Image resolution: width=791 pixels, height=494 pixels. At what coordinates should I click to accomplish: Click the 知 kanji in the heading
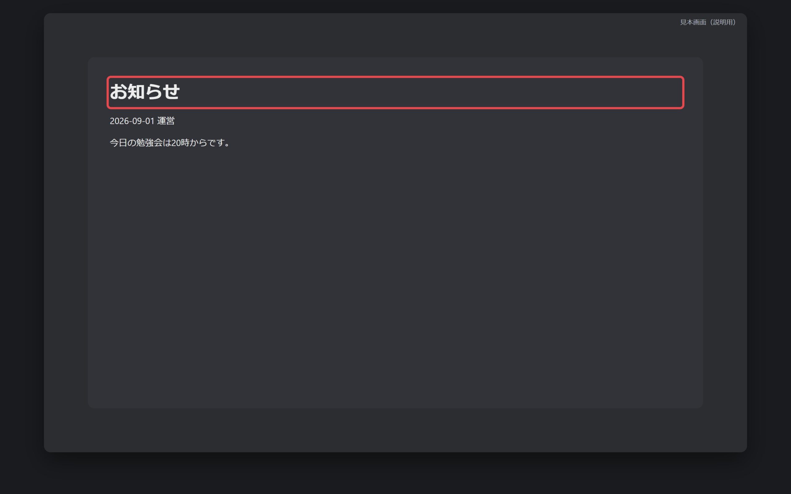[136, 92]
